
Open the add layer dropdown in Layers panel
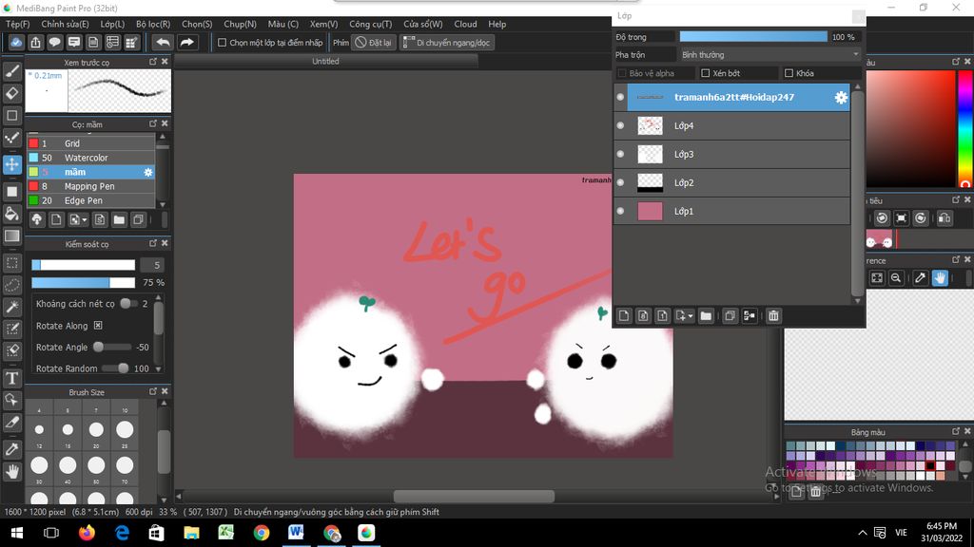pyautogui.click(x=685, y=315)
